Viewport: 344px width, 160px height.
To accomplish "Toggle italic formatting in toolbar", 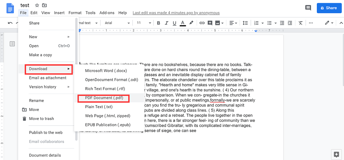I will click(x=166, y=23).
